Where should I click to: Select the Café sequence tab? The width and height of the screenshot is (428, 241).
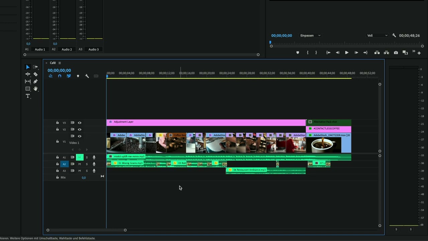pos(53,63)
